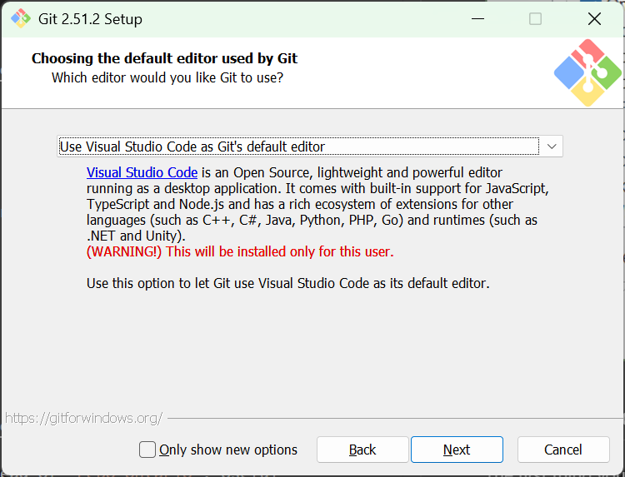This screenshot has height=477, width=625.
Task: Cancel the Git installation
Action: [563, 450]
